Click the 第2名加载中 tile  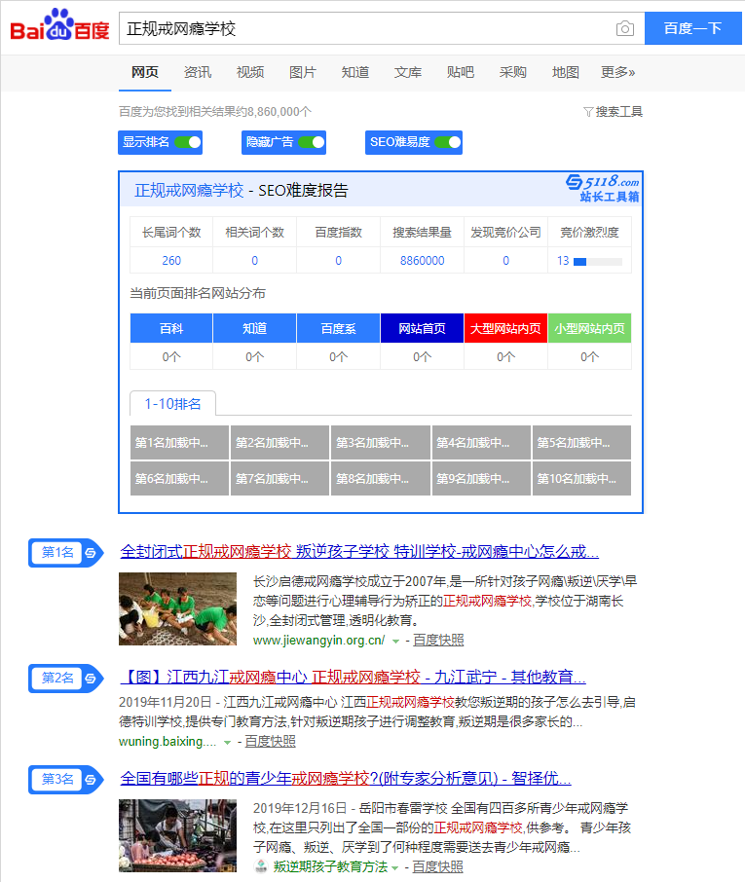tap(279, 443)
